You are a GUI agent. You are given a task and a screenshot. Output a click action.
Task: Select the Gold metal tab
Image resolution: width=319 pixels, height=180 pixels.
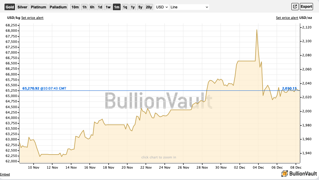[10, 7]
